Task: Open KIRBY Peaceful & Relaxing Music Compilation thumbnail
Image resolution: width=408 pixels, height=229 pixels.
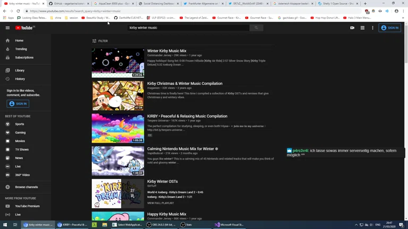Action: [x=117, y=128]
